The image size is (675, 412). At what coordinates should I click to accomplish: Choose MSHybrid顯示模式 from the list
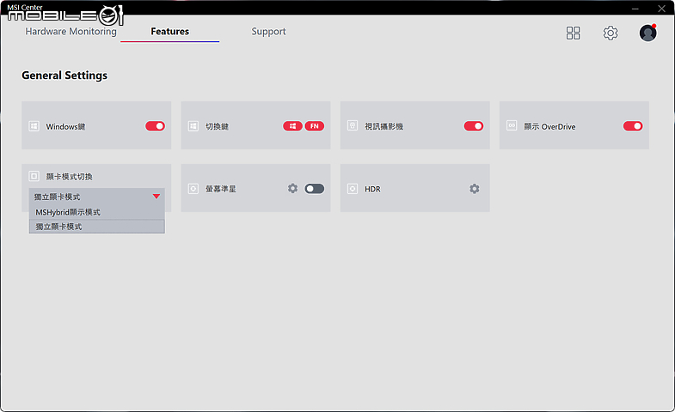pos(97,212)
